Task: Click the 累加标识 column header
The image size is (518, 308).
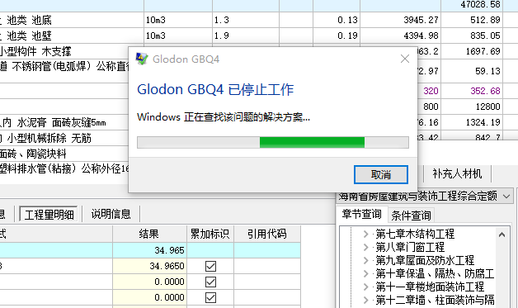Action: [x=210, y=234]
